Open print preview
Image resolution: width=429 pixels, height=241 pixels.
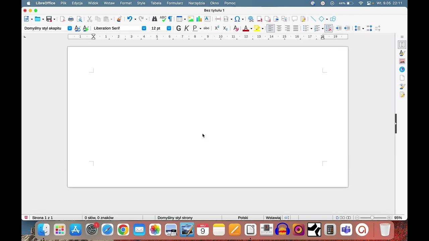[79, 19]
